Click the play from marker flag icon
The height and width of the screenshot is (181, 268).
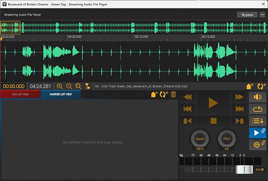click(88, 86)
